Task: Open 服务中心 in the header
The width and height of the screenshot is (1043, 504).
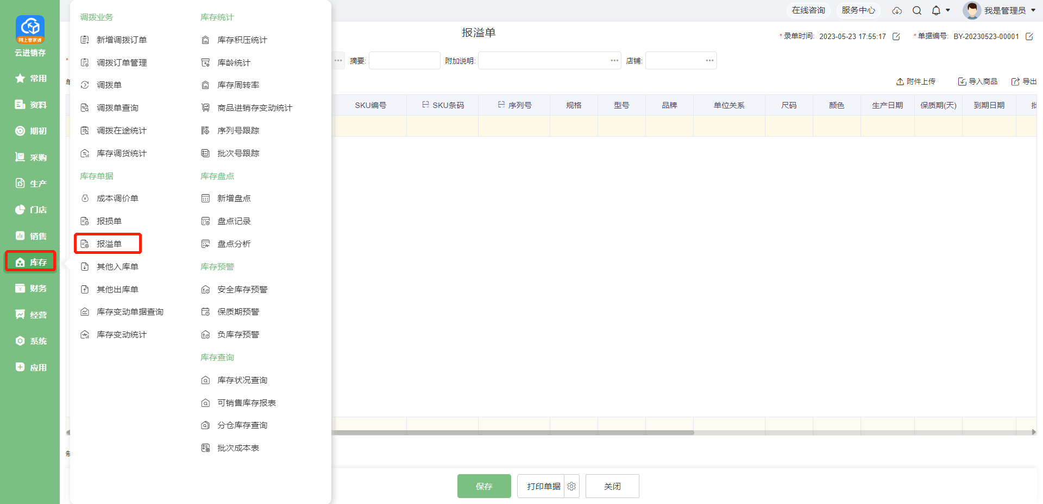Action: coord(858,10)
